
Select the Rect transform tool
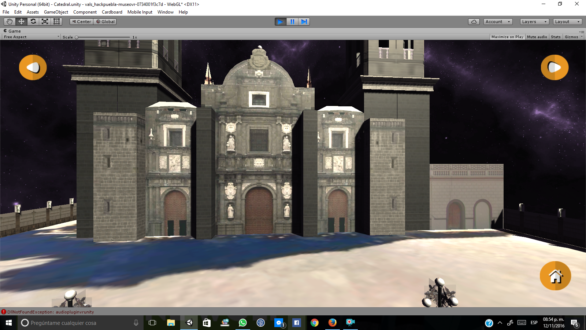pyautogui.click(x=56, y=22)
